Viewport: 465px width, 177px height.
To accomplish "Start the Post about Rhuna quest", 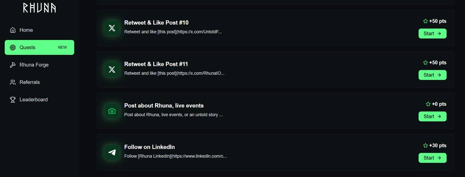I will click(432, 116).
